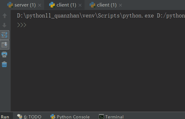Click the Down the stack trace arrow
Image resolution: width=185 pixels, height=119 pixels.
coord(4,25)
